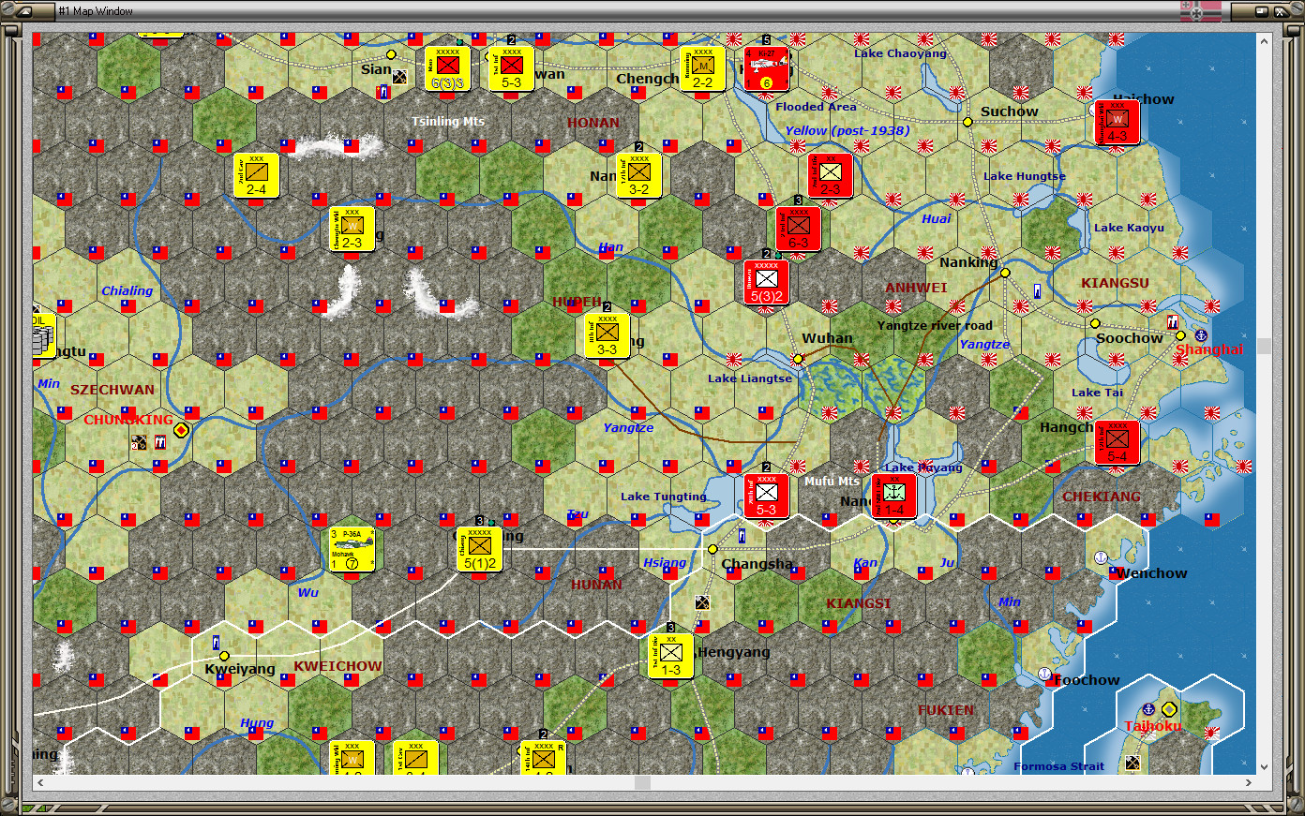Viewport: 1305px width, 816px height.
Task: Select the yellow 2-3 warlord counter
Action: click(352, 229)
